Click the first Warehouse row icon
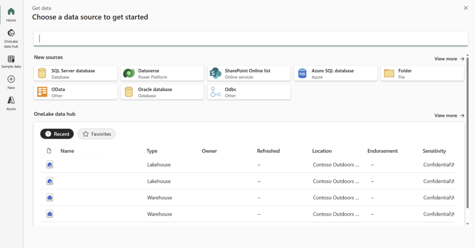The image size is (475, 248). pyautogui.click(x=50, y=197)
